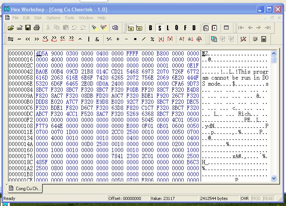Open the Options menu
The image size is (286, 206).
click(53, 18)
